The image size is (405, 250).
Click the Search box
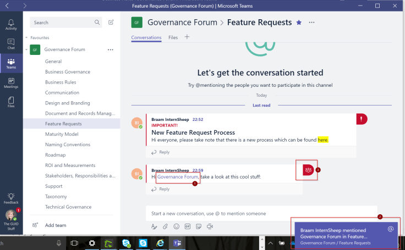(63, 23)
